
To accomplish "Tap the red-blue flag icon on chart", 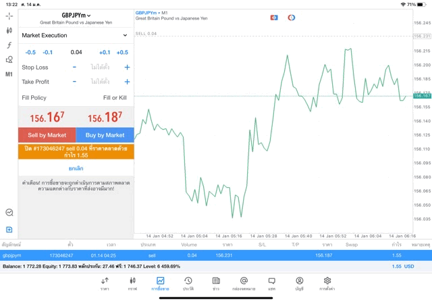I will (x=274, y=18).
